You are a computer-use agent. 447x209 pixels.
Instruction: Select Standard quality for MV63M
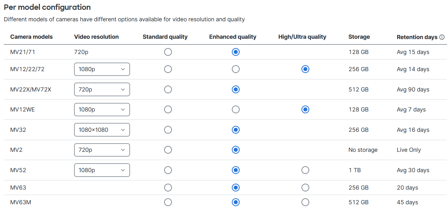[x=168, y=202]
